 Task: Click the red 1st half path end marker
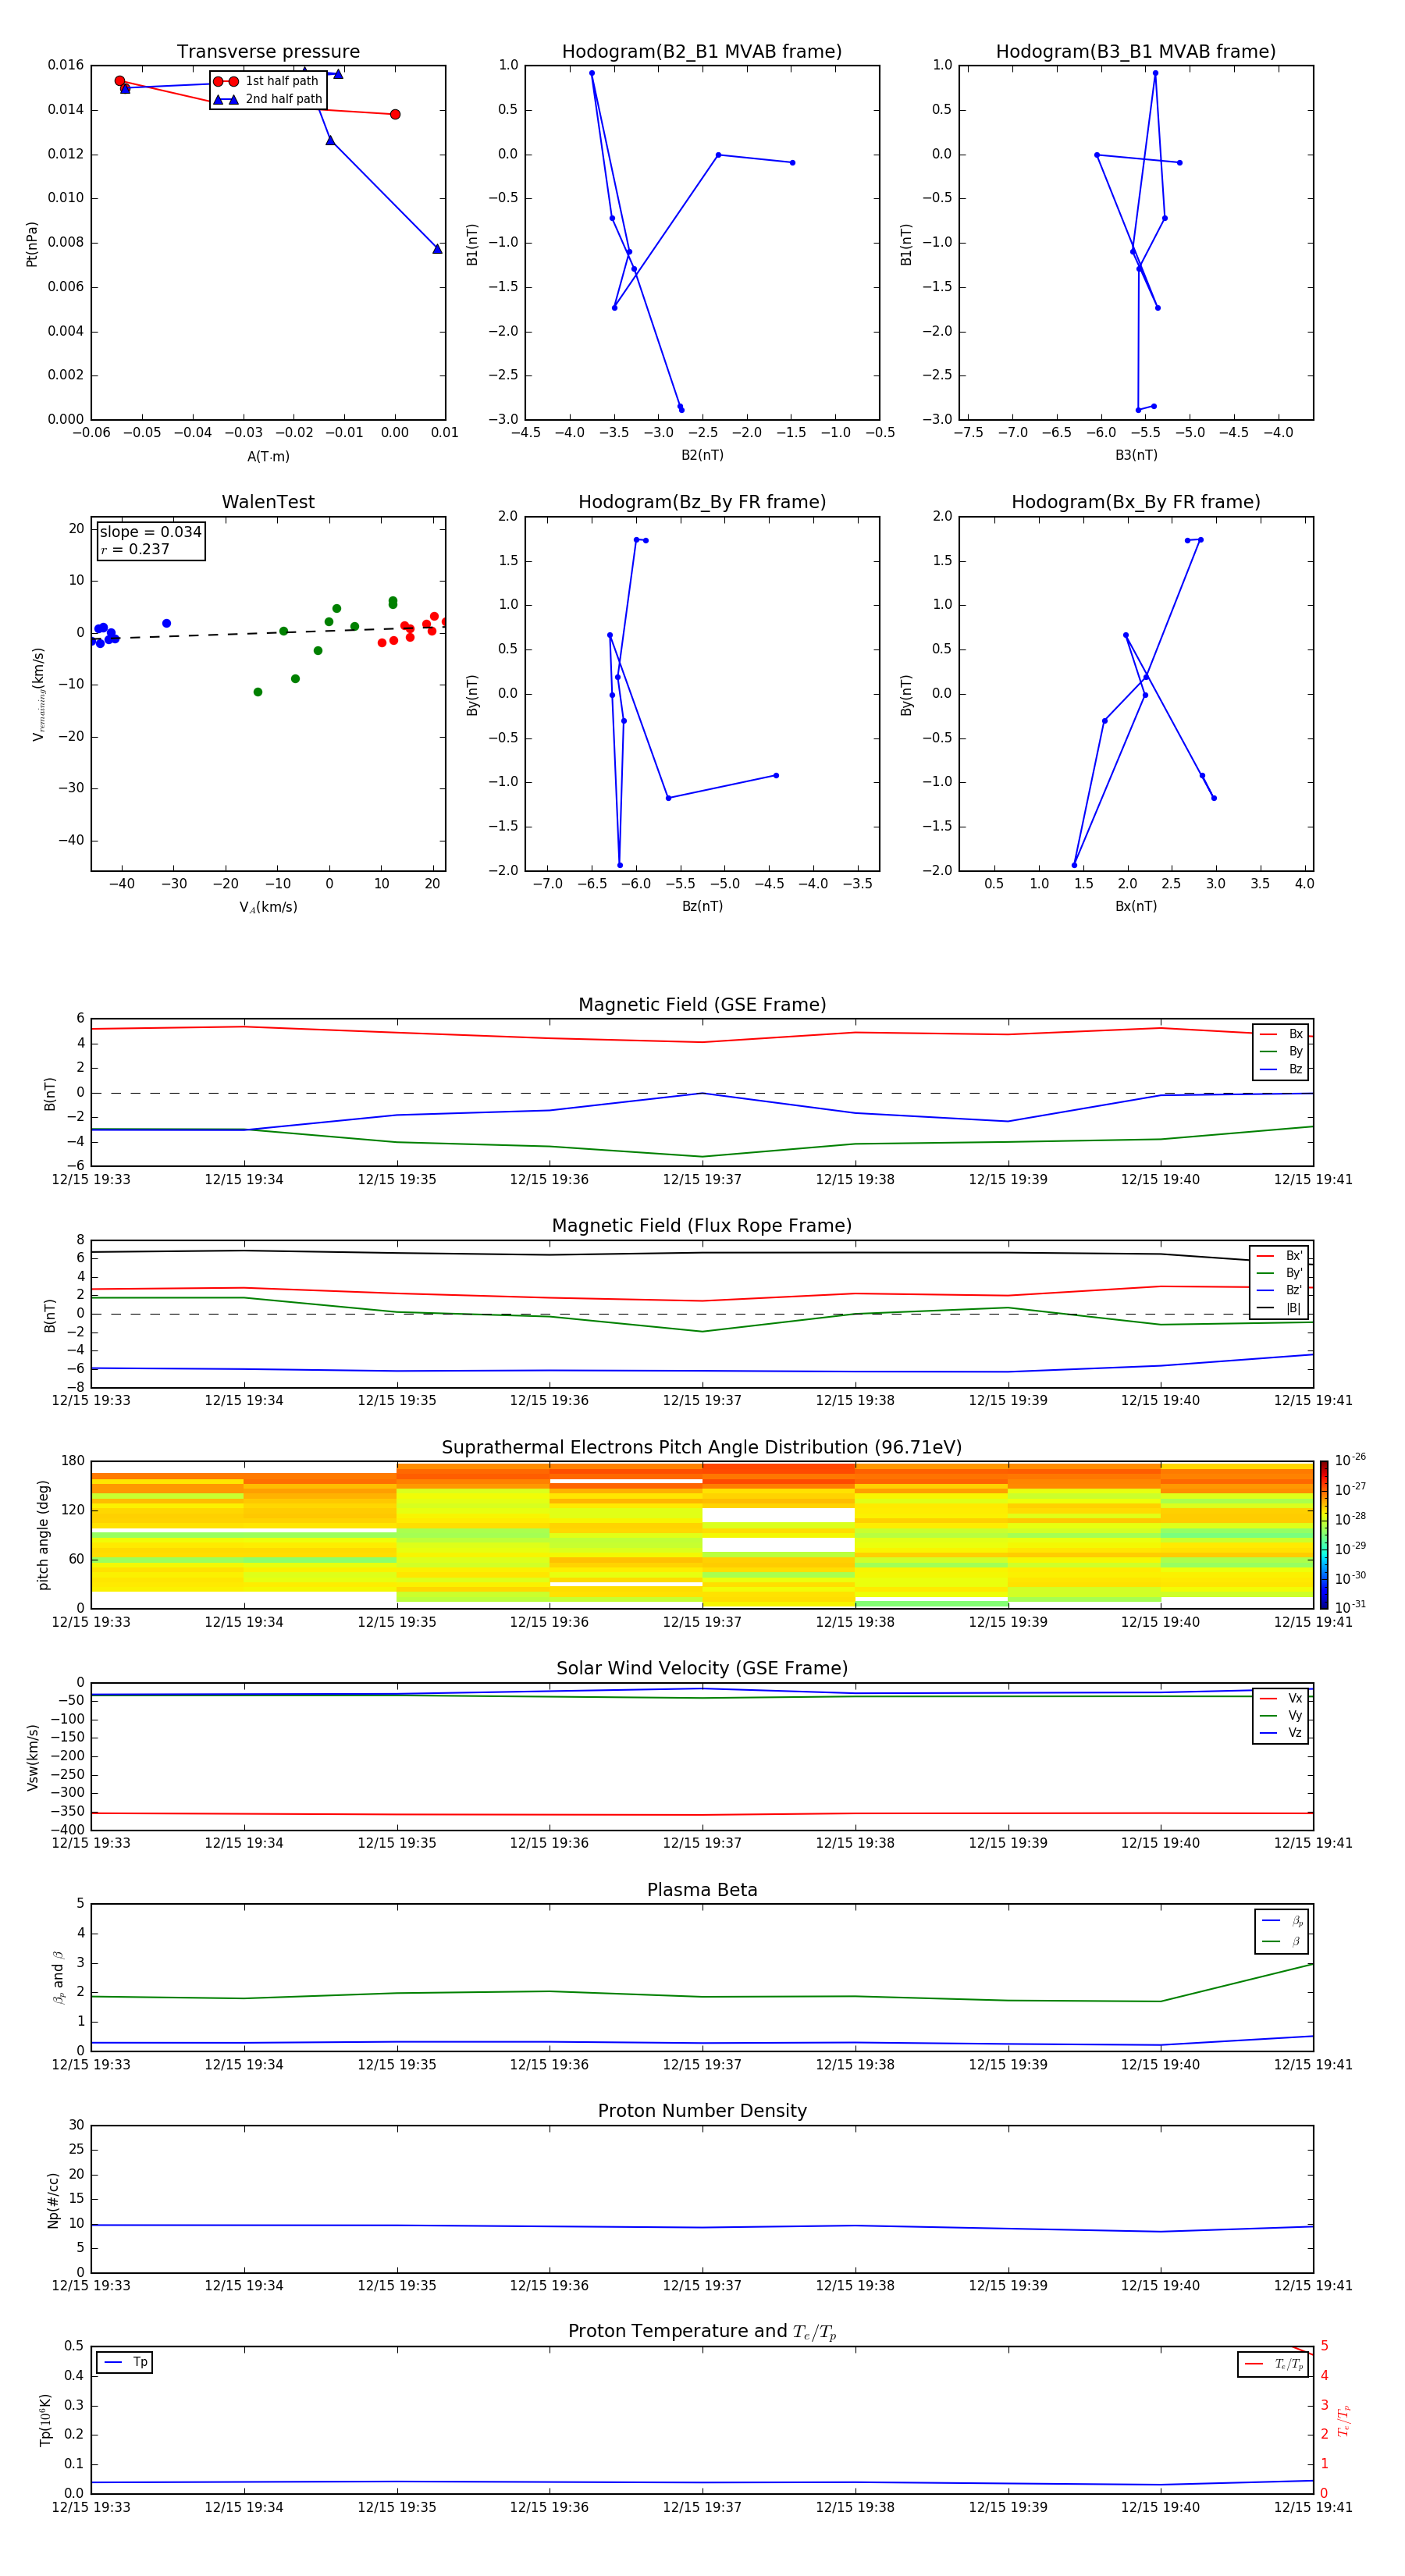tap(395, 114)
